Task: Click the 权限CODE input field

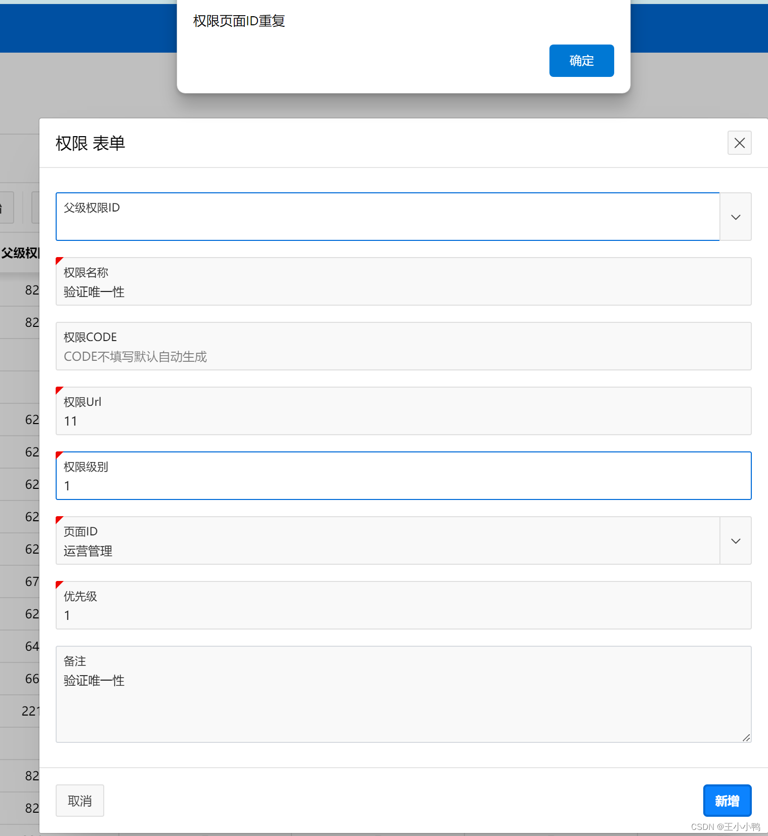Action: tap(403, 346)
